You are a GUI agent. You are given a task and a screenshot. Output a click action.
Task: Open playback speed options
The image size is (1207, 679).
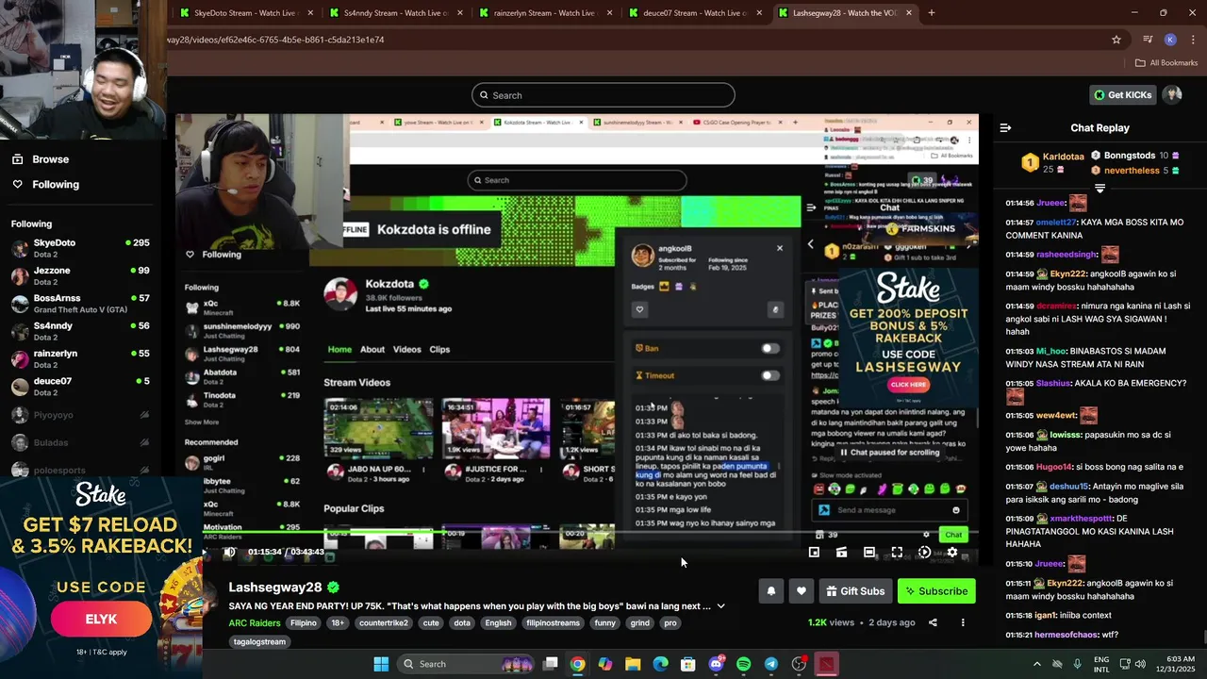pyautogui.click(x=924, y=553)
